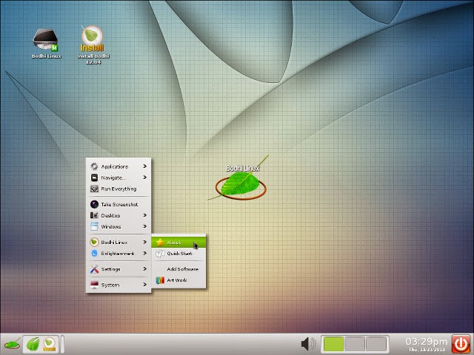Expand the Enlightenment submenu arrow
Image resolution: width=474 pixels, height=355 pixels.
pos(145,253)
